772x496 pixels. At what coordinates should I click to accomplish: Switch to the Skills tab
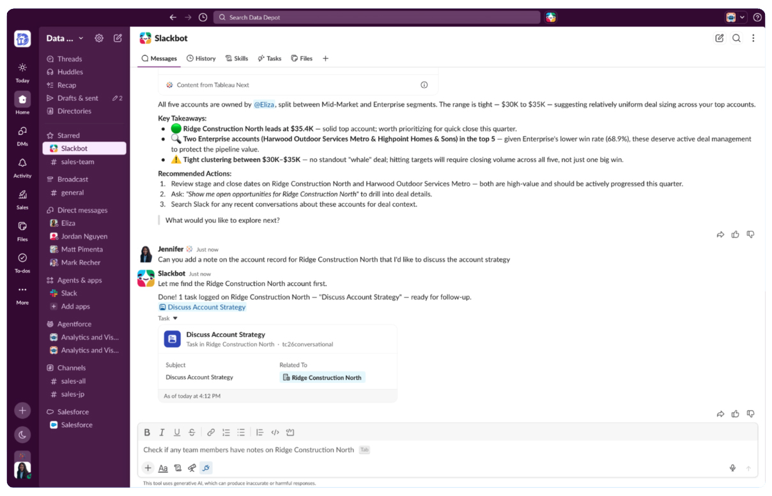click(x=236, y=58)
